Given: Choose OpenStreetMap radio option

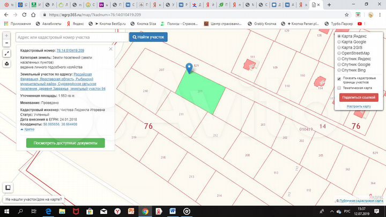Looking at the screenshot, I should coord(339,53).
